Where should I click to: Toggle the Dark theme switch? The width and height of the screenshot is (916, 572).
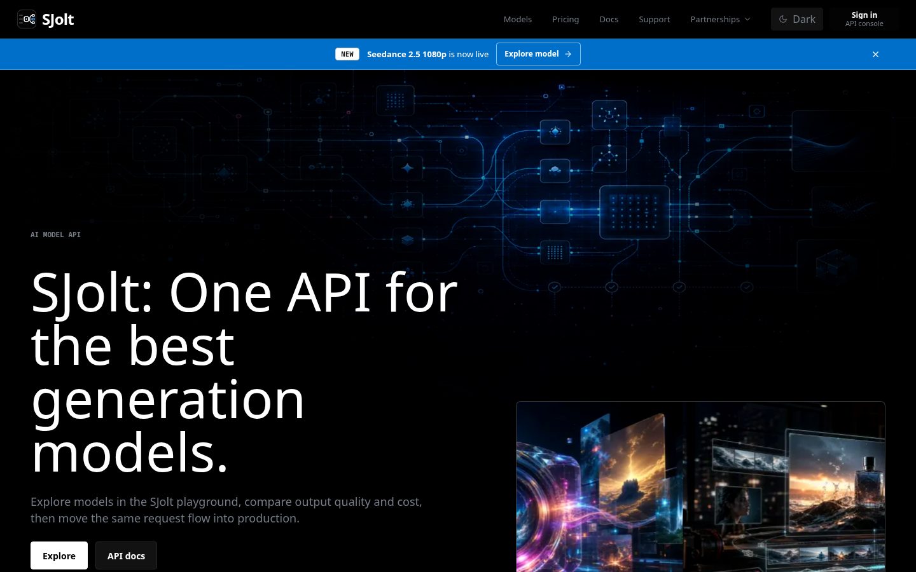tap(796, 19)
